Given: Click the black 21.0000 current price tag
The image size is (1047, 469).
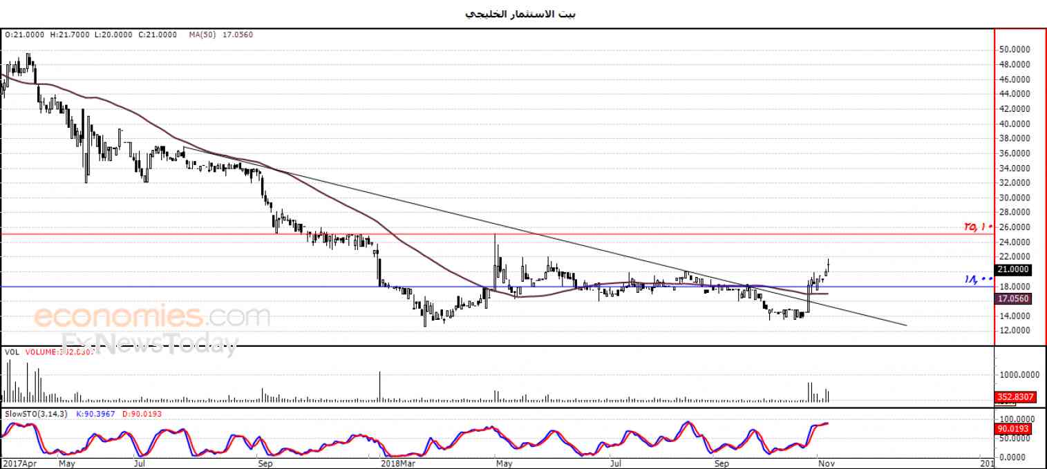Looking at the screenshot, I should (x=1013, y=269).
